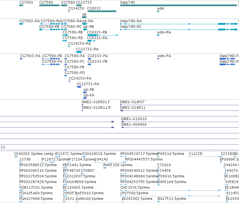The width and height of the screenshot is (239, 203).
Task: Click the edin gene label
Action: (161, 8)
